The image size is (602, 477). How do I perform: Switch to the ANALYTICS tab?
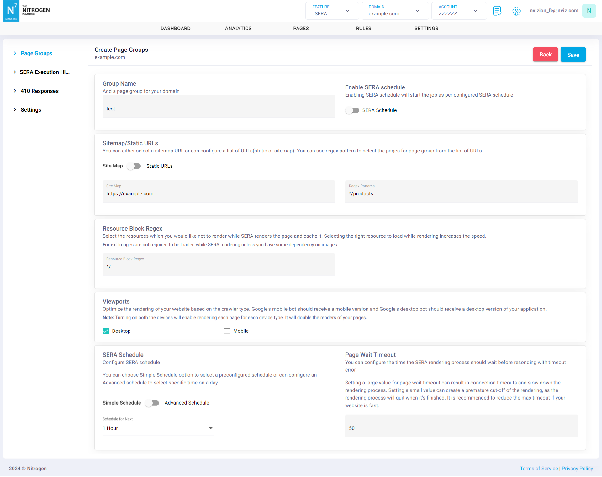(238, 29)
